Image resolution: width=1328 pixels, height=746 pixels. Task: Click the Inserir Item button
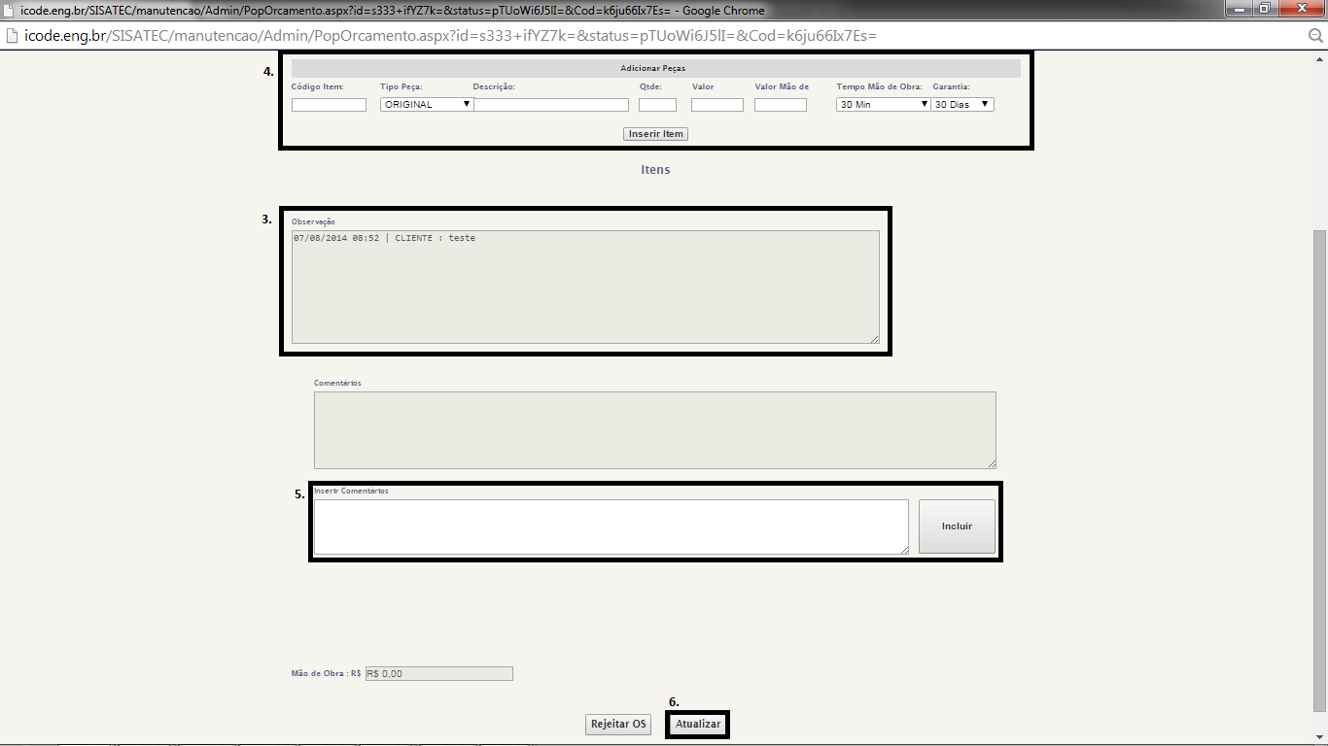tap(656, 134)
